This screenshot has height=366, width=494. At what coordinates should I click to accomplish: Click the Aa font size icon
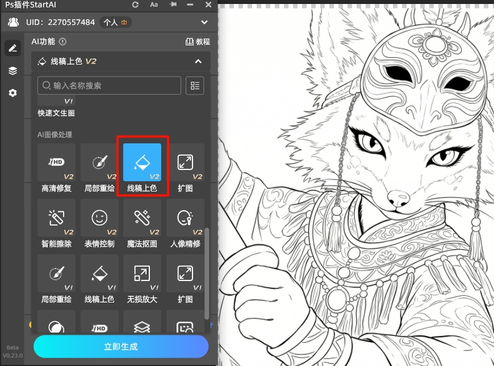coord(154,5)
